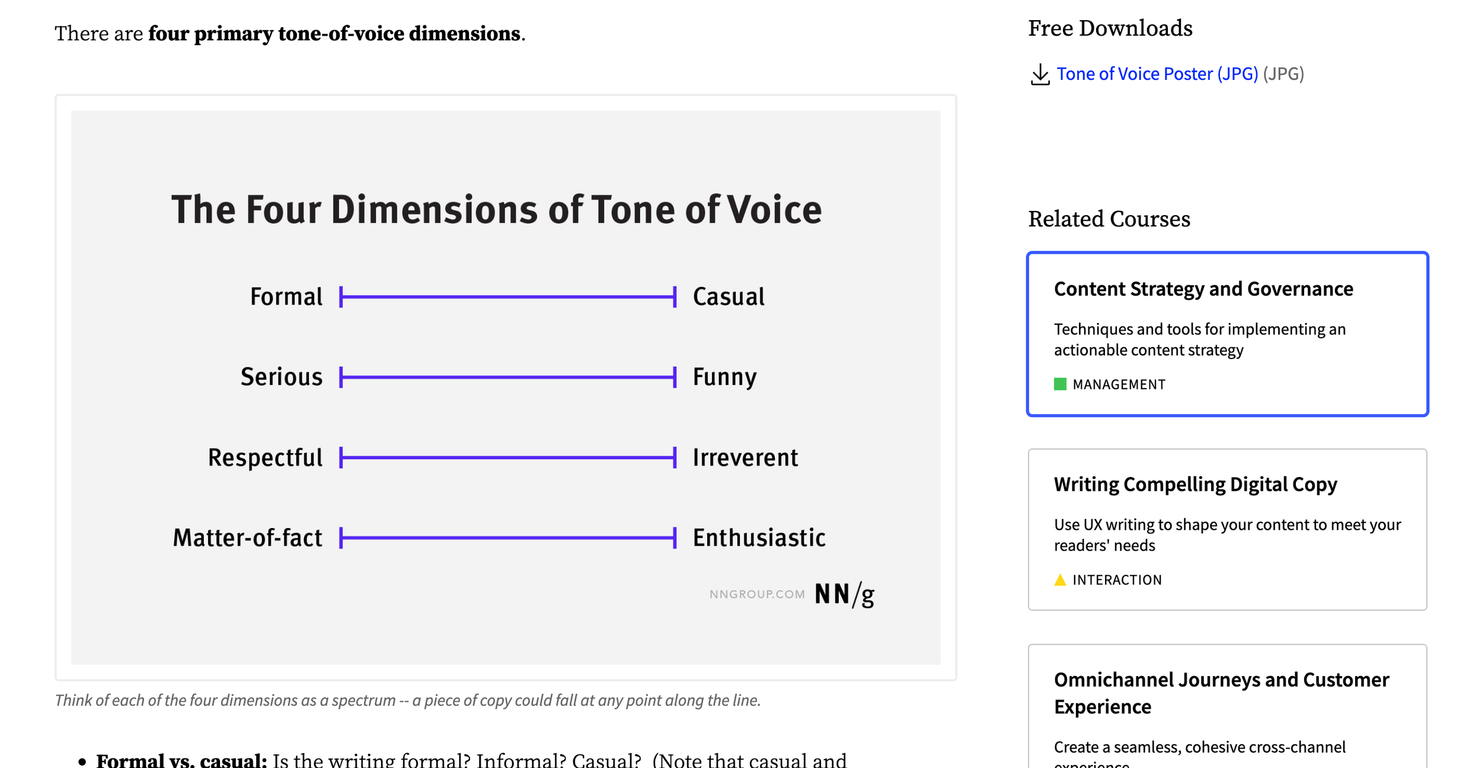Click the NN/g logo in the graphic
Image resolution: width=1482 pixels, height=768 pixels.
[844, 594]
